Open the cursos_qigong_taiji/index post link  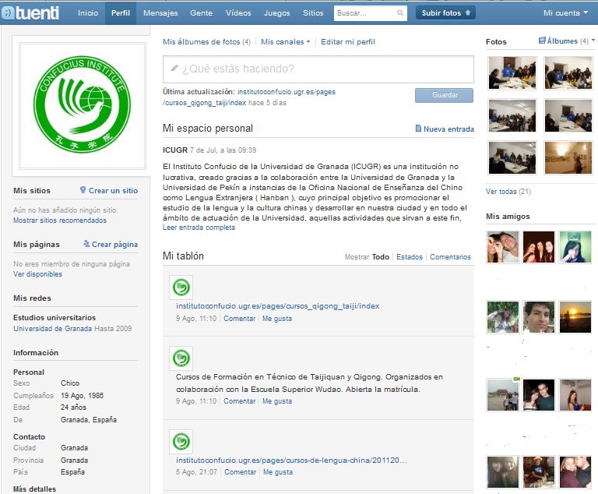click(278, 305)
